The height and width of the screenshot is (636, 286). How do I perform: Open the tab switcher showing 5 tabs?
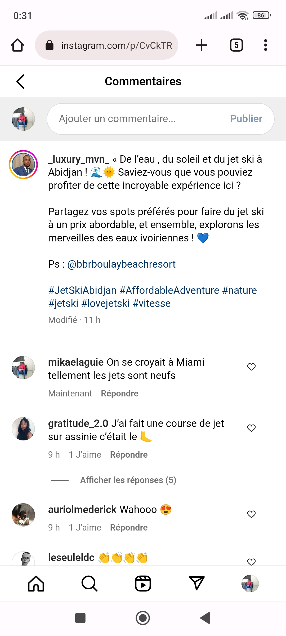coord(236,45)
